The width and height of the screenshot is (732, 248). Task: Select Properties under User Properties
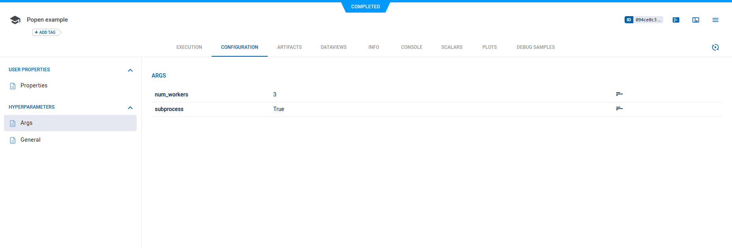point(34,85)
